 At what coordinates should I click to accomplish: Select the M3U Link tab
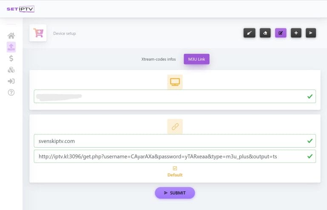tap(196, 59)
